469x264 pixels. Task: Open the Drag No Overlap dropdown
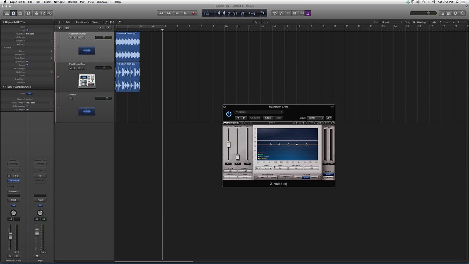point(421,22)
